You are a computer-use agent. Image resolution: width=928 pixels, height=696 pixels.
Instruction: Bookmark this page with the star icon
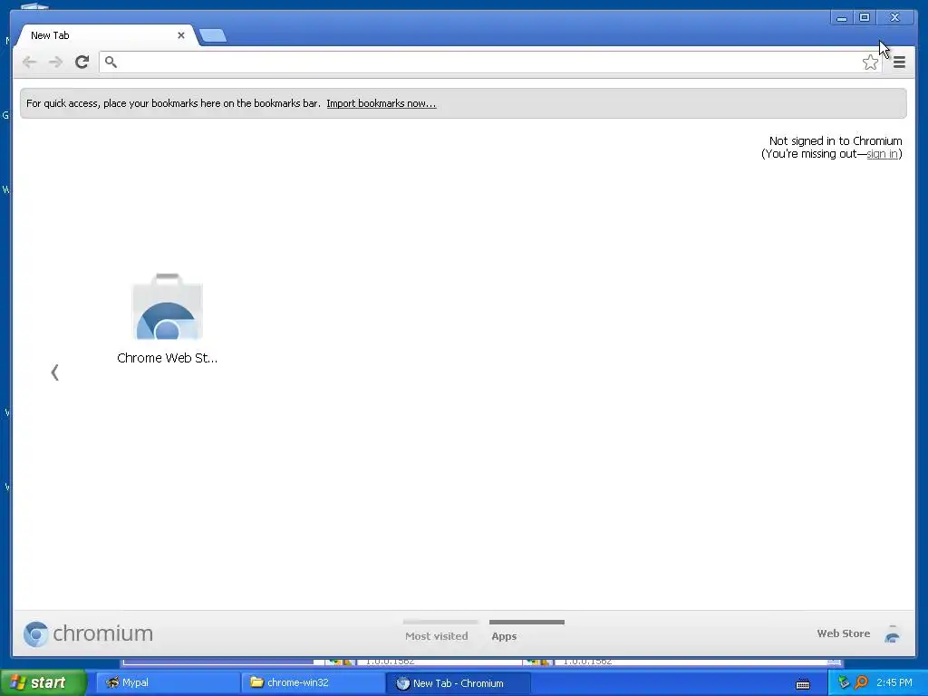(x=870, y=63)
